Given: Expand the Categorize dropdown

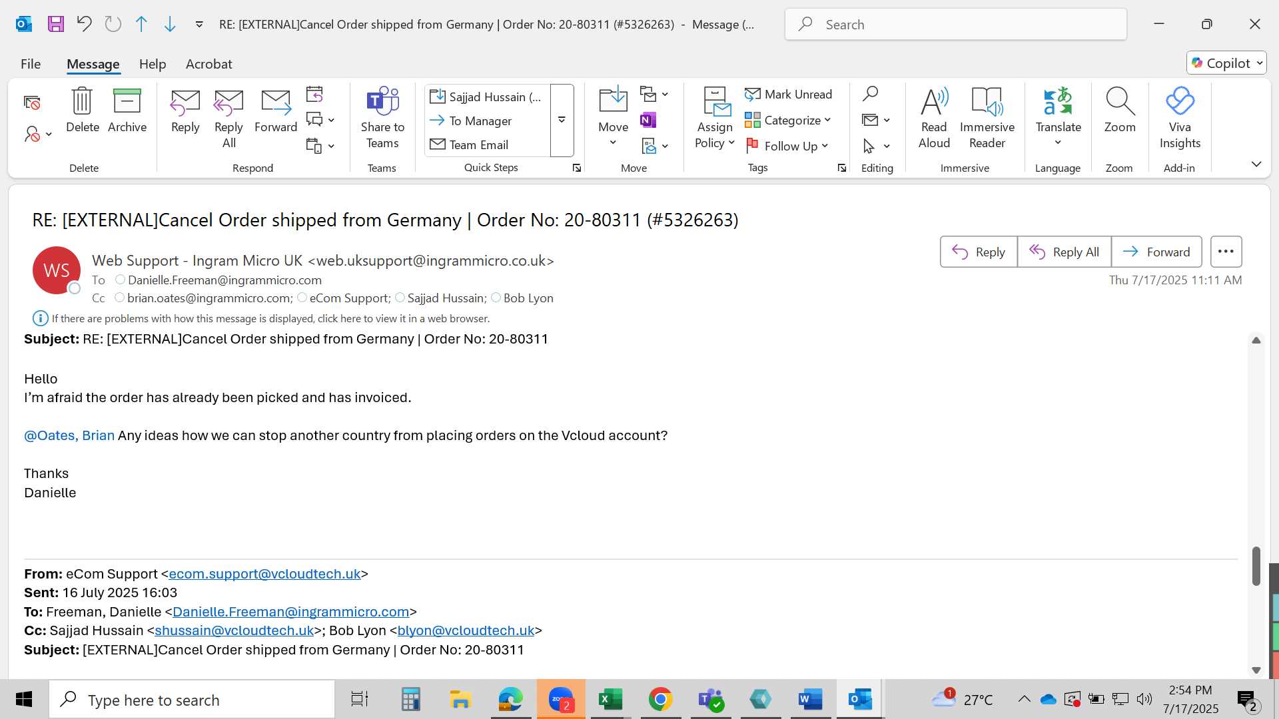Looking at the screenshot, I should point(827,120).
